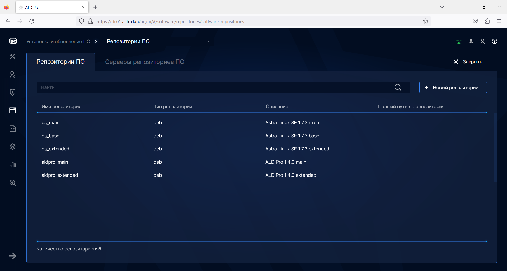Click the shield tracking protection icon in address bar
507x271 pixels.
(x=82, y=21)
